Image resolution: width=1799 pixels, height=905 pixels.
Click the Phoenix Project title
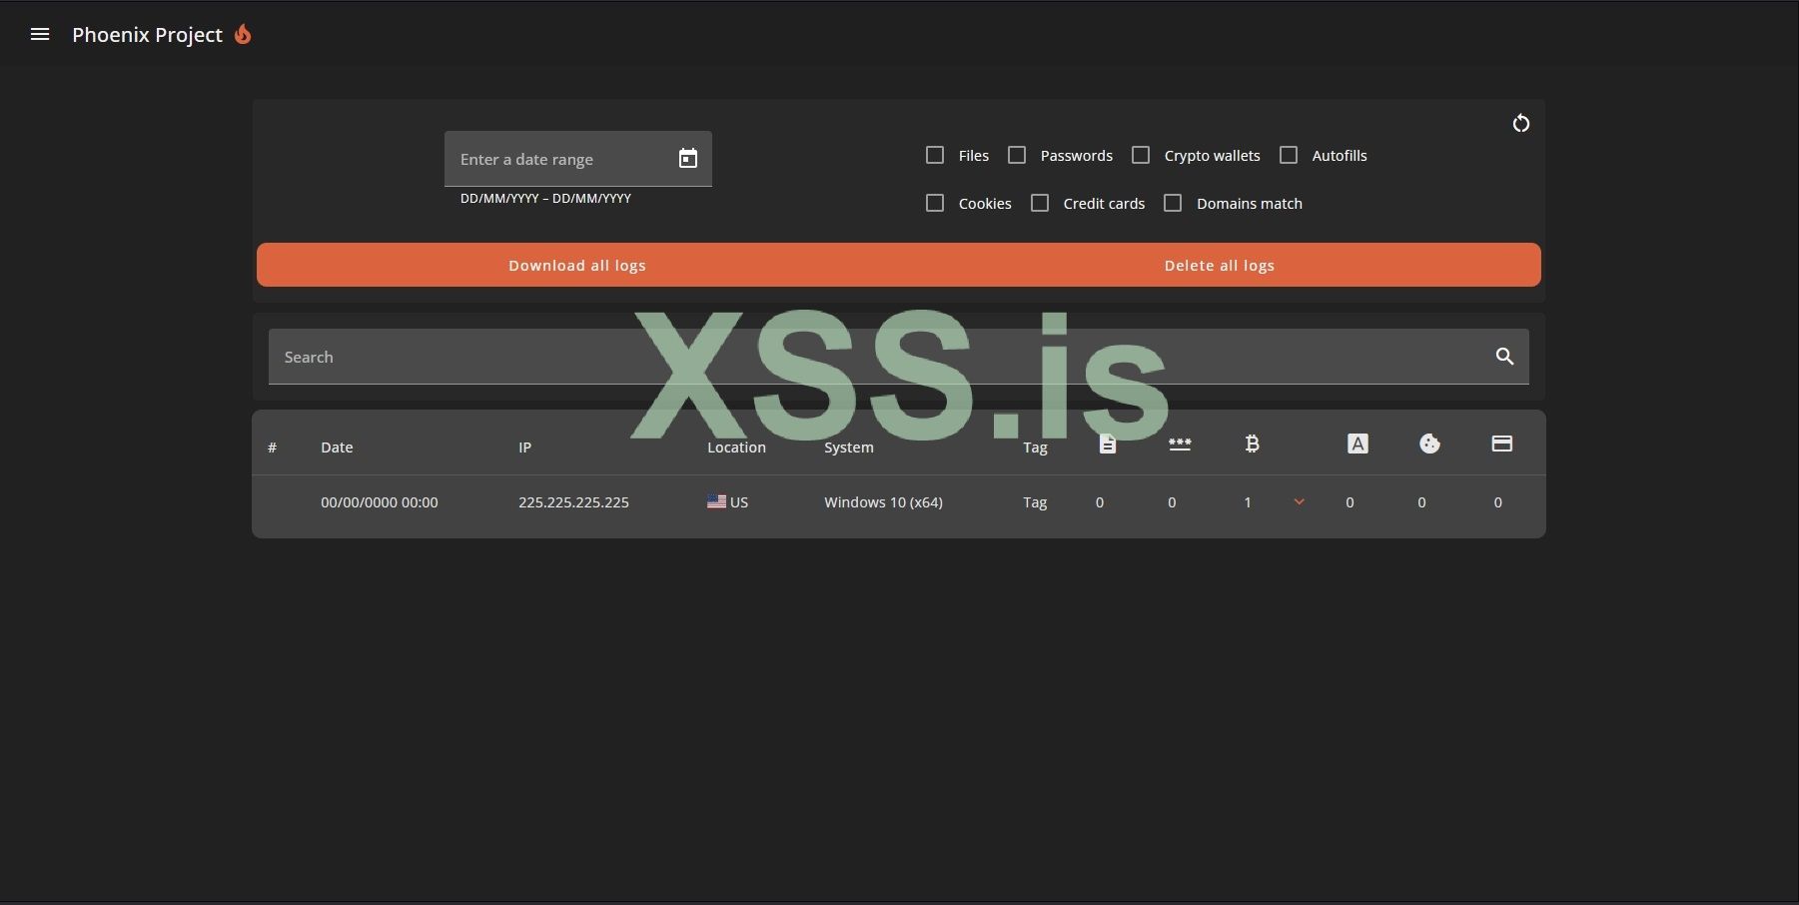[x=147, y=35]
